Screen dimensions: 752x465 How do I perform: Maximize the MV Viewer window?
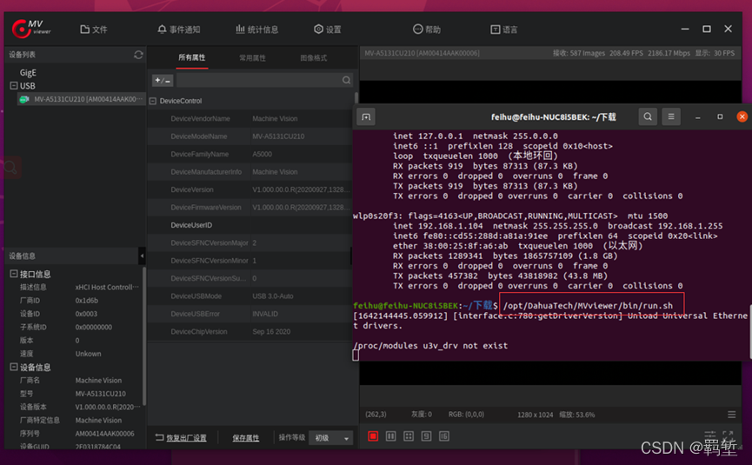point(707,29)
